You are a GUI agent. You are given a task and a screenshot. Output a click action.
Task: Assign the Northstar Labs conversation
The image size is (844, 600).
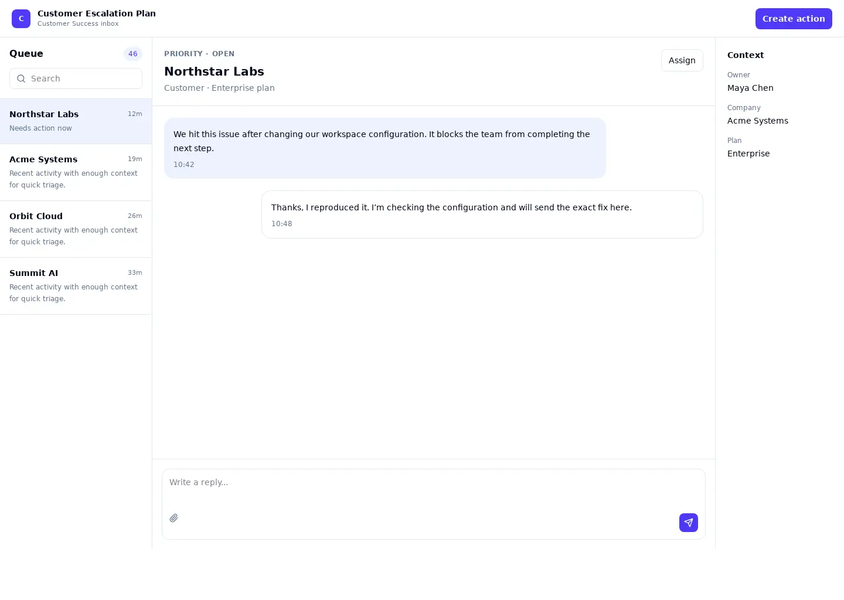click(x=682, y=60)
